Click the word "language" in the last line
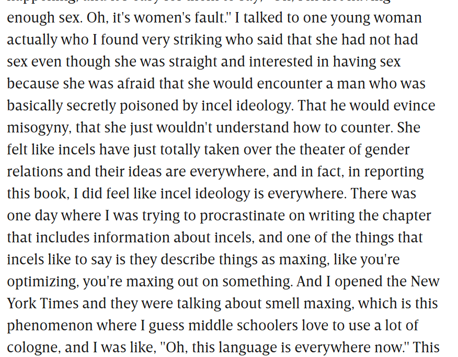Image resolution: width=458 pixels, height=357 pixels. (248, 348)
